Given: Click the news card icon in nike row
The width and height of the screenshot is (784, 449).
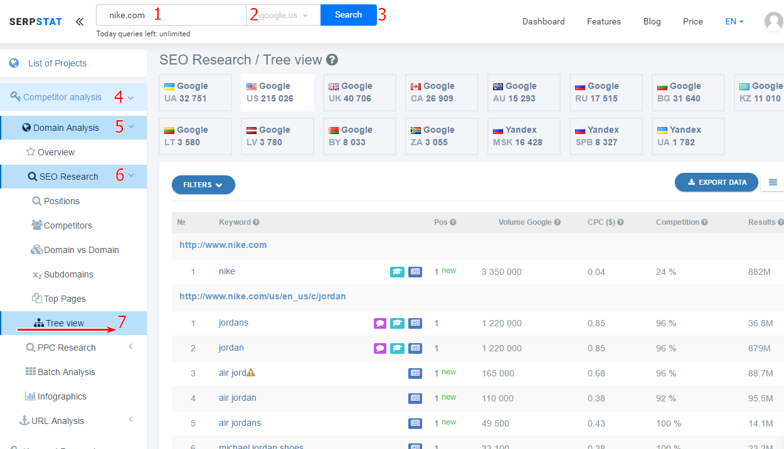Looking at the screenshot, I should (x=415, y=272).
